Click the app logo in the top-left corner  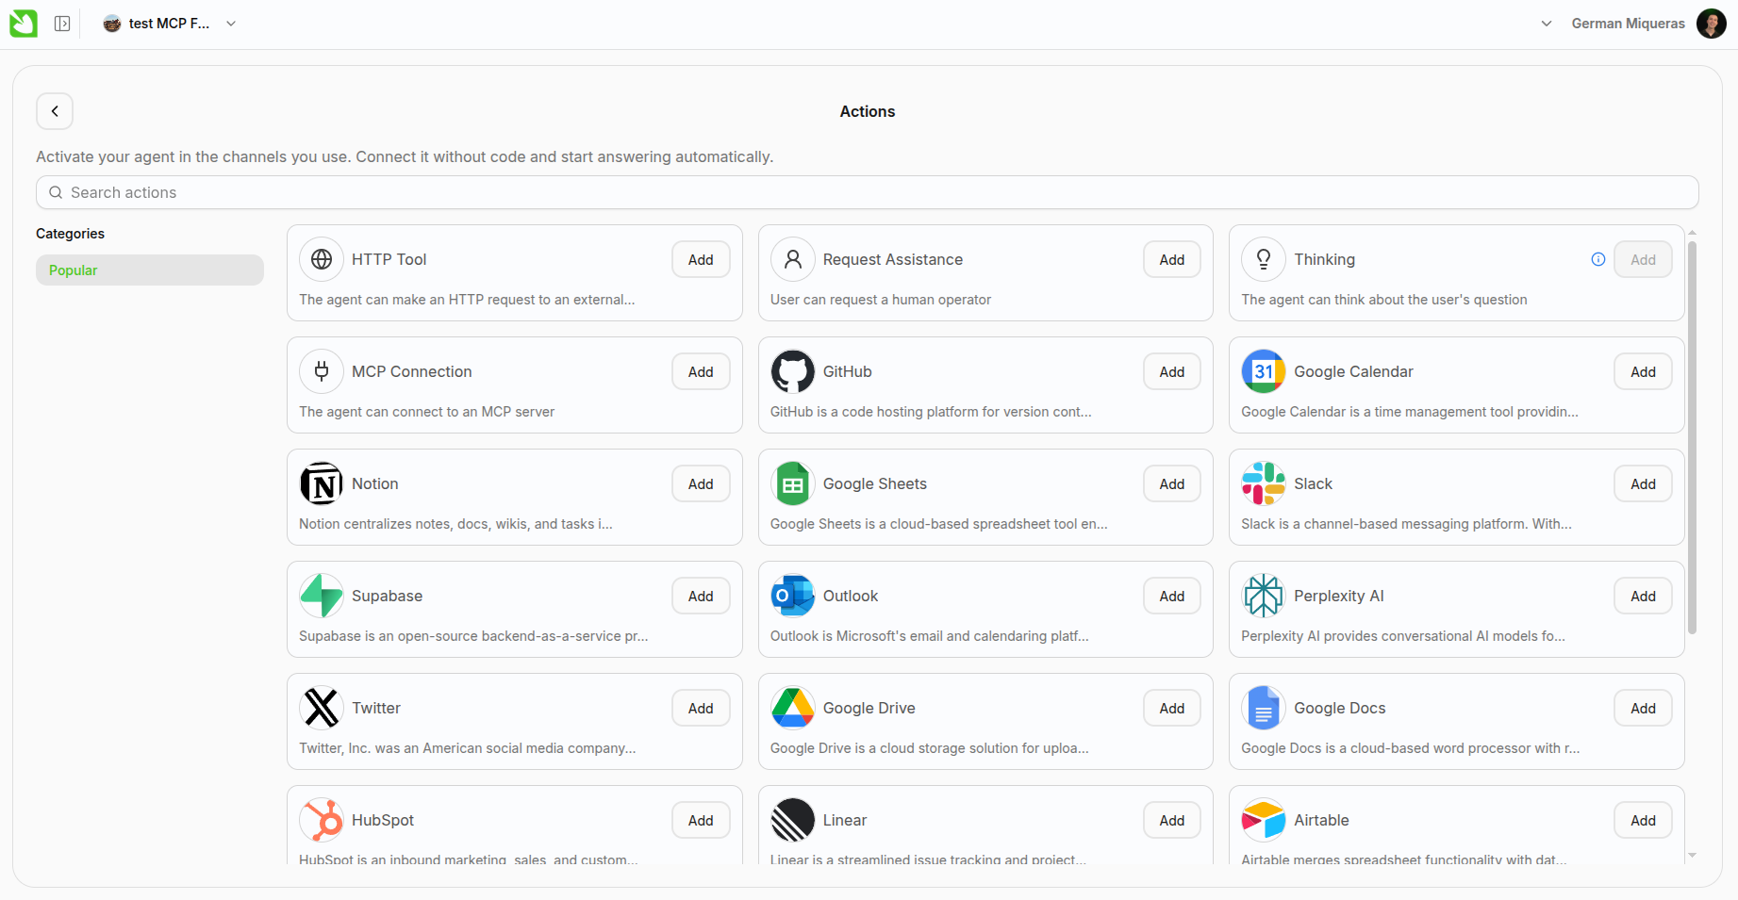coord(24,23)
